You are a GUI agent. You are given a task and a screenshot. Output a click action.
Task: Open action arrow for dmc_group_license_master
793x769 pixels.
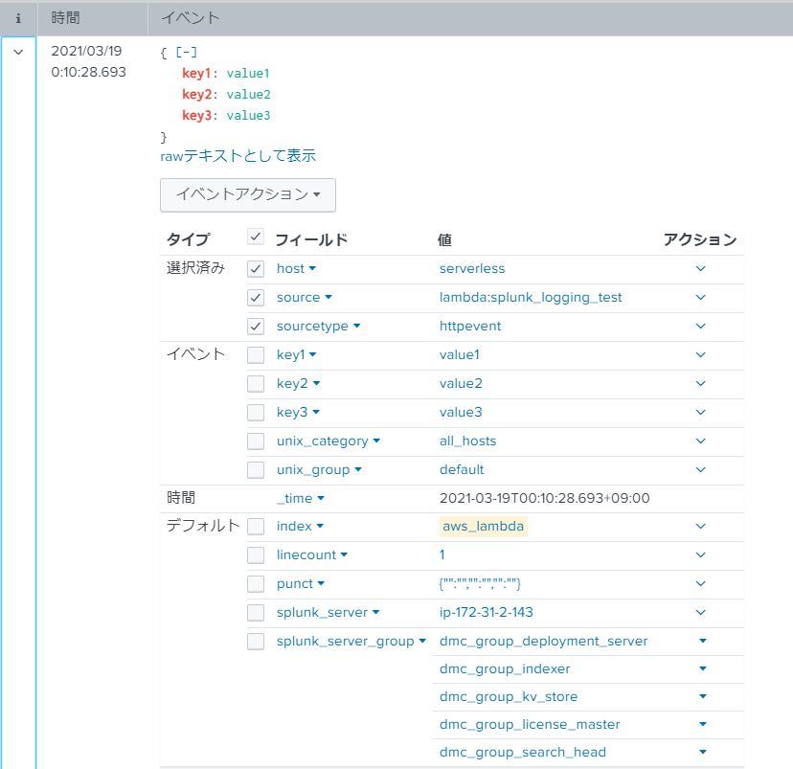[702, 725]
